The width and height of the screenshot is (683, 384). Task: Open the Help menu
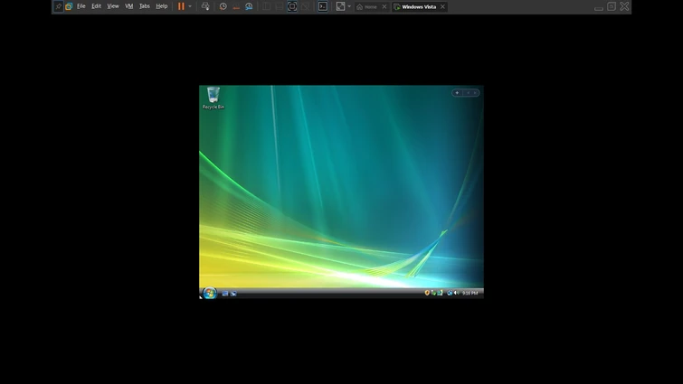[162, 6]
